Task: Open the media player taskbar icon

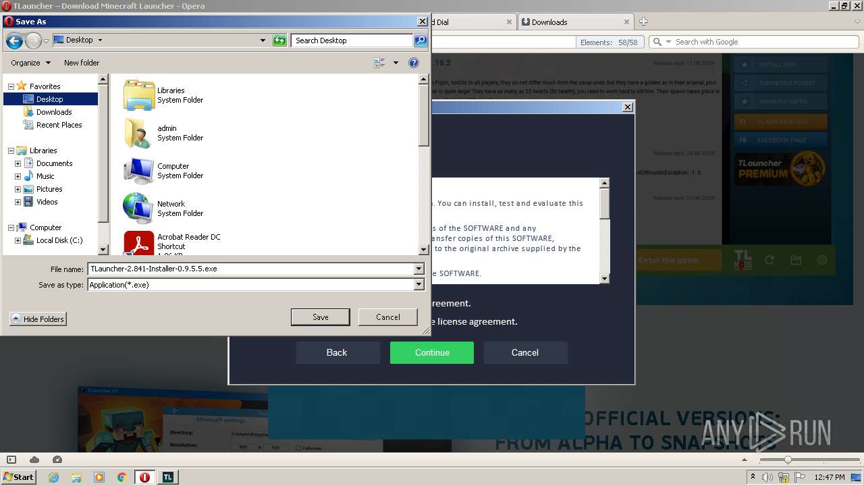Action: coord(99,477)
